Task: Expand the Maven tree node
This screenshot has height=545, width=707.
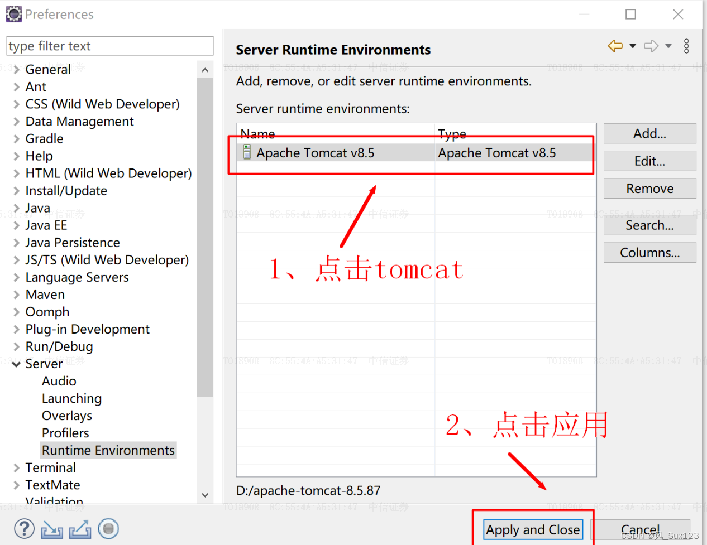Action: click(x=17, y=295)
